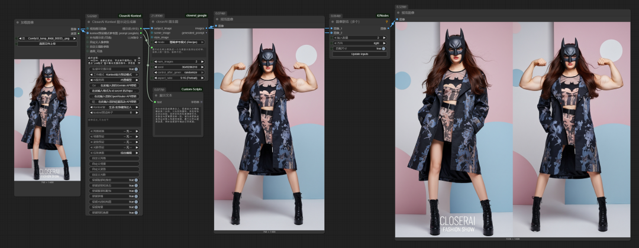The width and height of the screenshot is (639, 248).
Task: Open the 方向 right dropdown
Action: click(359, 43)
